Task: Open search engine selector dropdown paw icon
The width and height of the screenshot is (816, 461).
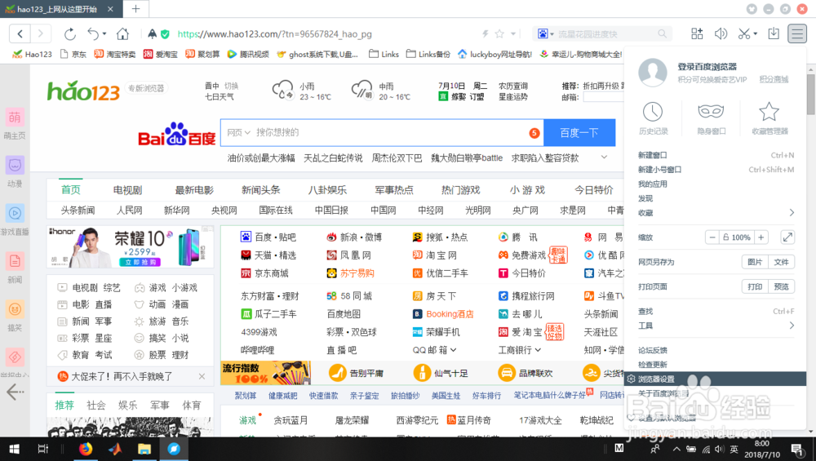Action: tap(545, 33)
